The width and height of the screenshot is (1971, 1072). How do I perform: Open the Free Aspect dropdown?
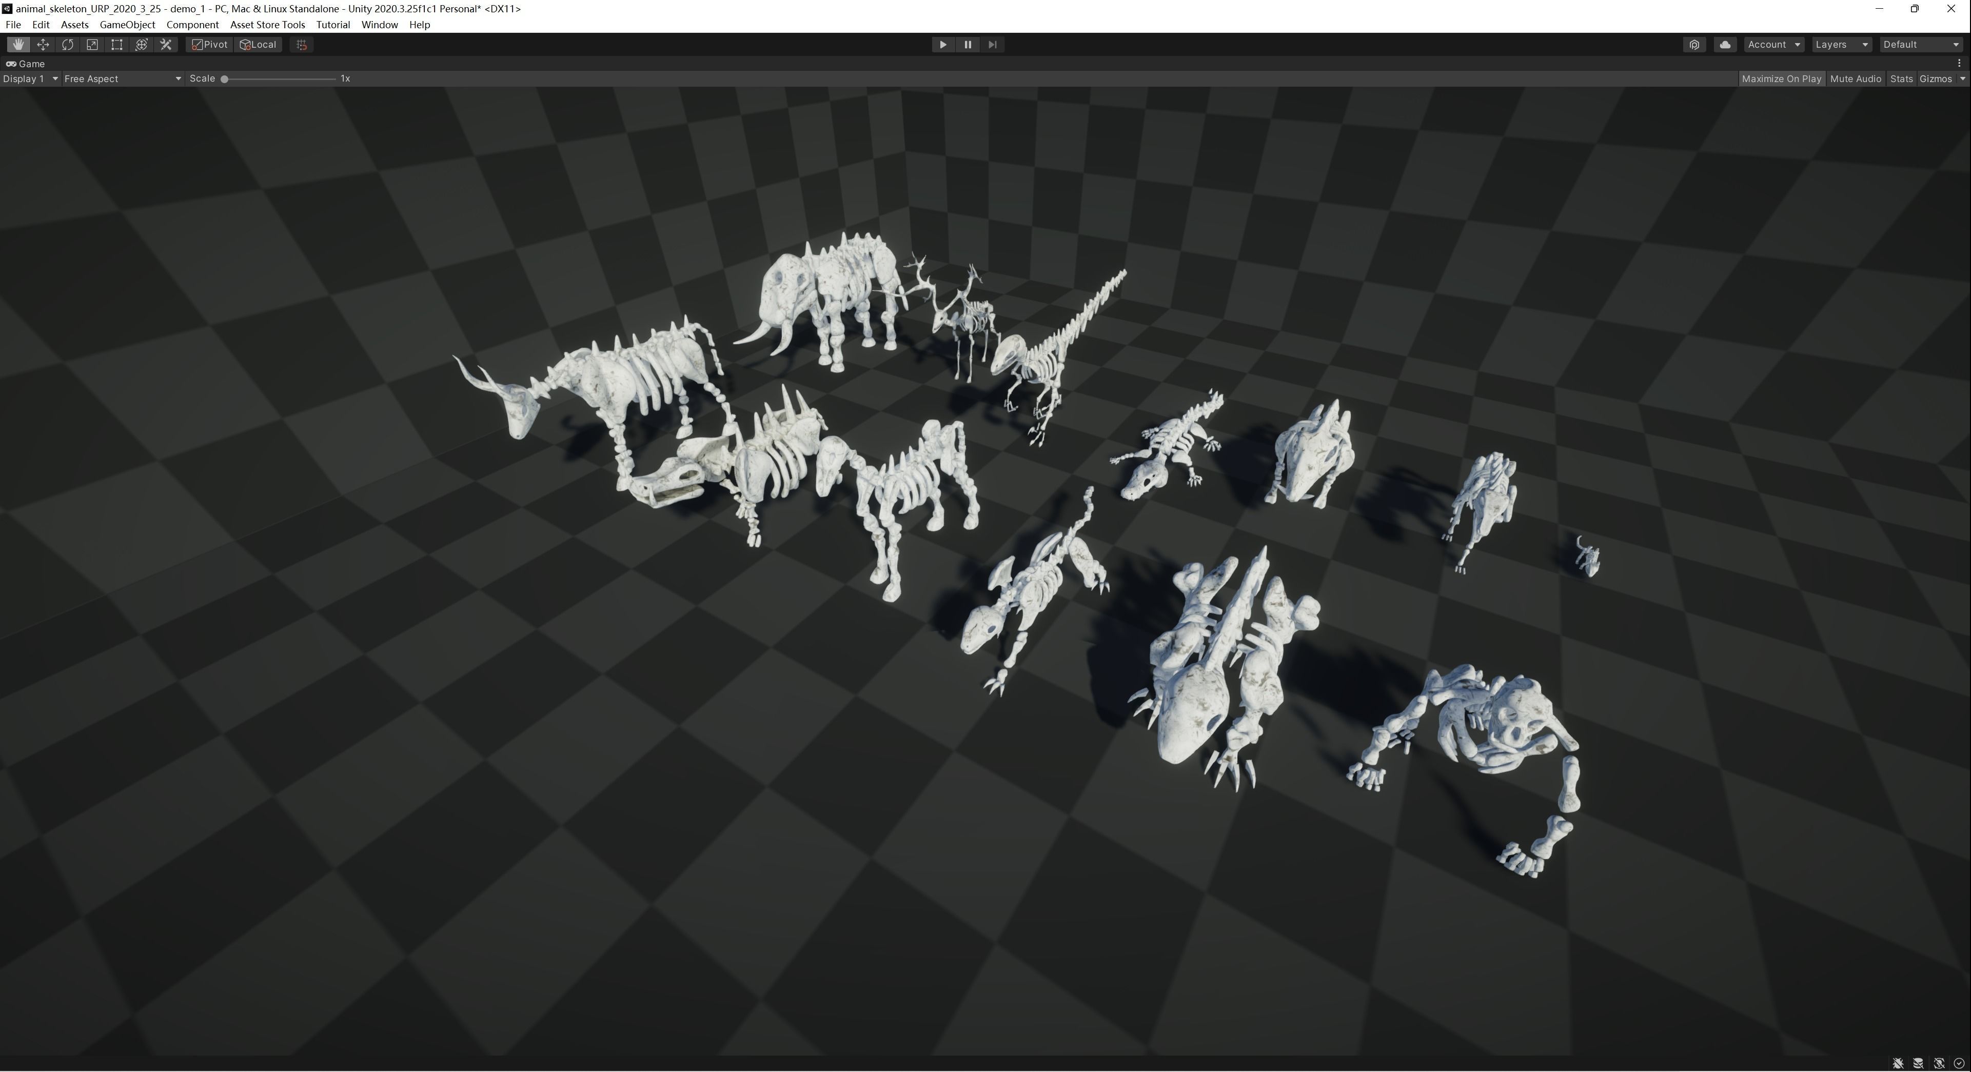pyautogui.click(x=123, y=79)
